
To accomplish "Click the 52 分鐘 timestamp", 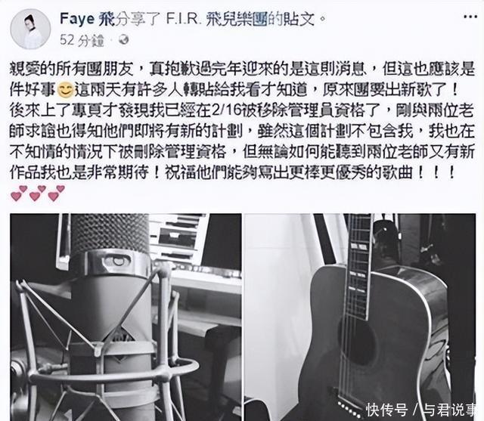I will (82, 40).
